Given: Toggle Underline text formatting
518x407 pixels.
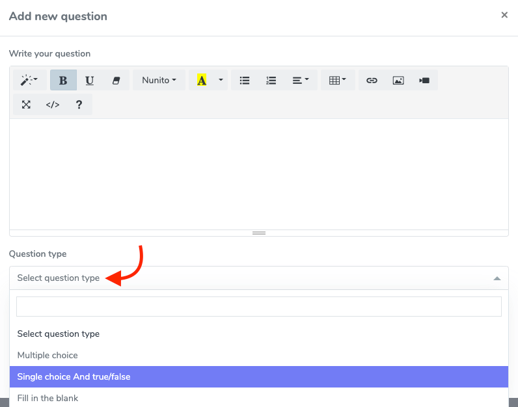Looking at the screenshot, I should pos(90,81).
